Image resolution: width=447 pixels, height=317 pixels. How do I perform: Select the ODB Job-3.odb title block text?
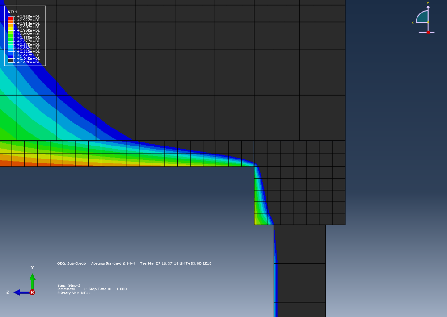(72, 263)
